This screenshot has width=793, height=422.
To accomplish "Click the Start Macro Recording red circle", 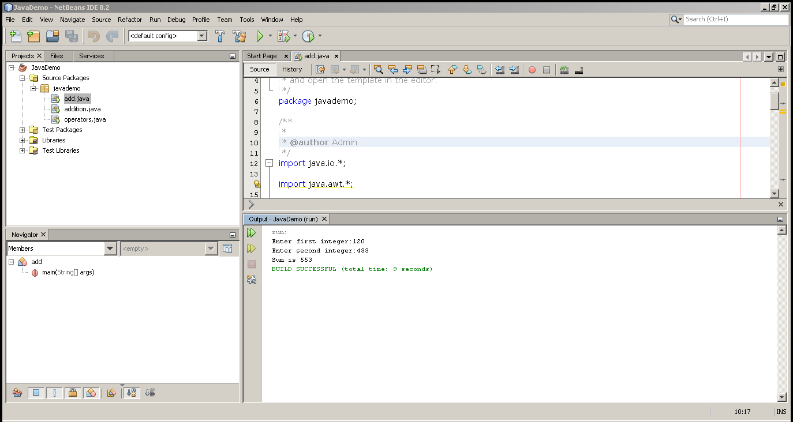I will point(532,70).
